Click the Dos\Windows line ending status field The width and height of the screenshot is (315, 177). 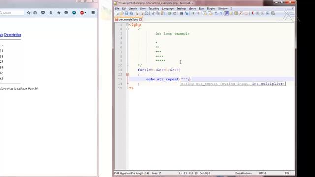pyautogui.click(x=243, y=173)
